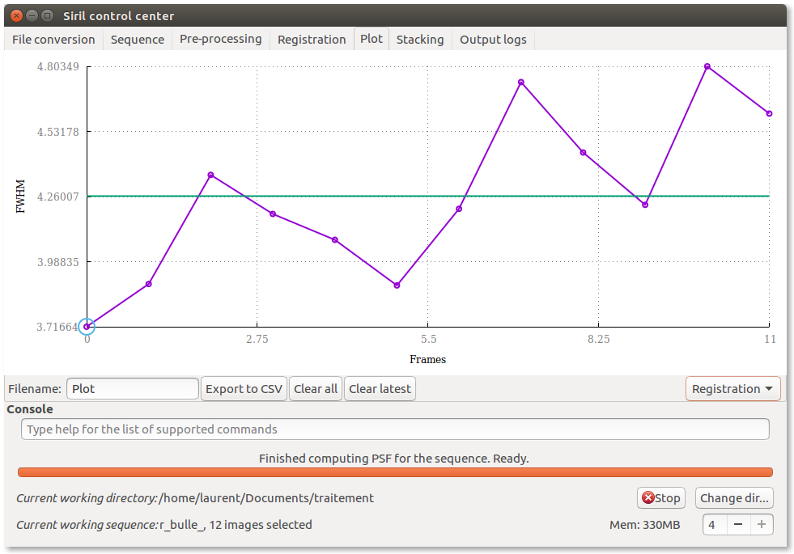This screenshot has height=554, width=794.
Task: Select the Registration tab
Action: coord(312,40)
